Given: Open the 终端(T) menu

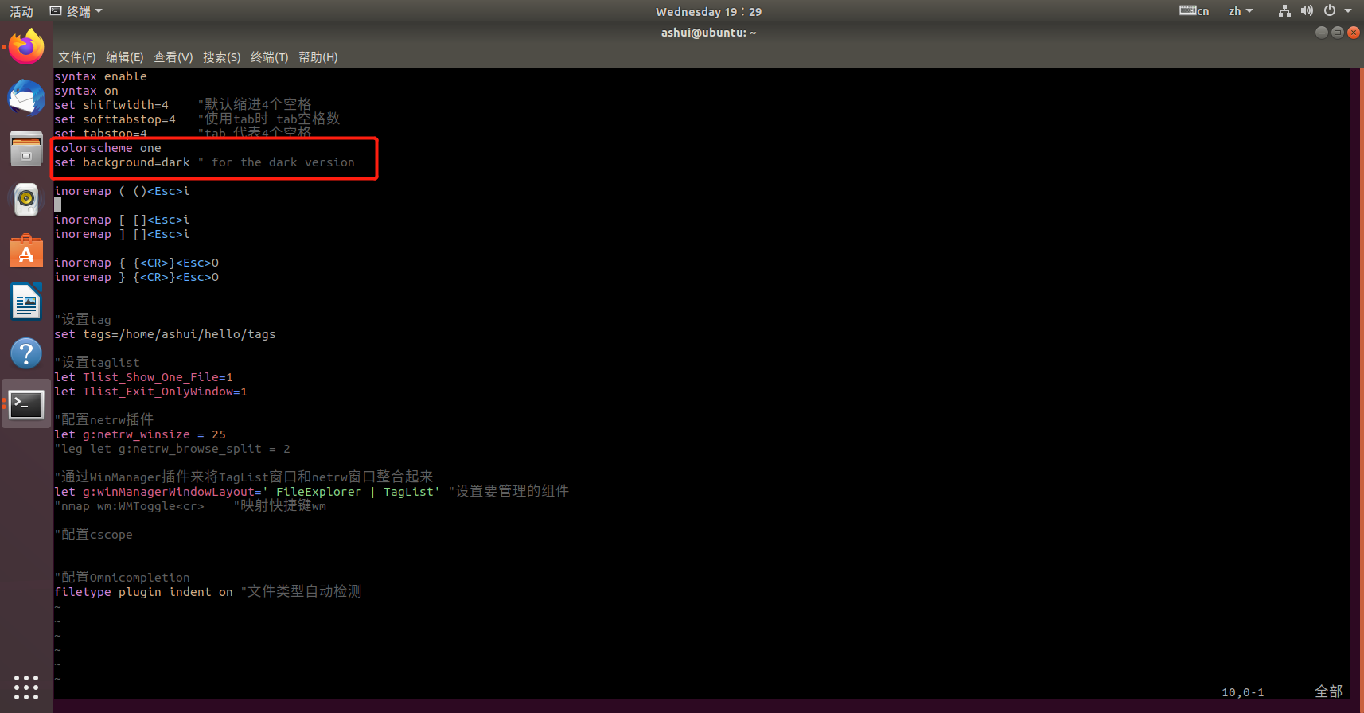Looking at the screenshot, I should pyautogui.click(x=269, y=57).
